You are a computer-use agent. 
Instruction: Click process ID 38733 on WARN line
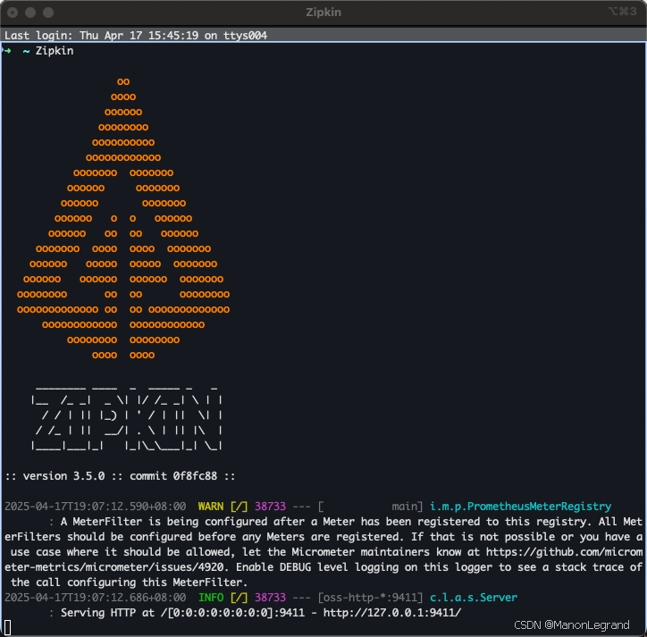270,507
